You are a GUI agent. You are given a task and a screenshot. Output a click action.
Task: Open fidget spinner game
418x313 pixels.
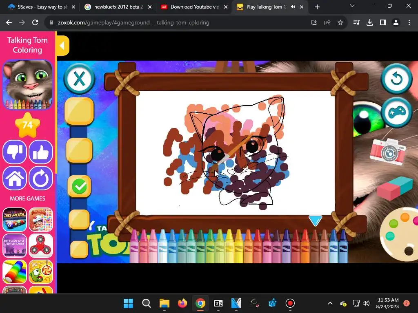(x=41, y=246)
